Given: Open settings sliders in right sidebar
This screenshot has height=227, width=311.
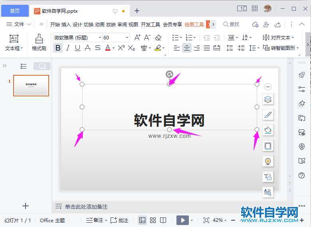Looking at the screenshot, I should click(302, 89).
